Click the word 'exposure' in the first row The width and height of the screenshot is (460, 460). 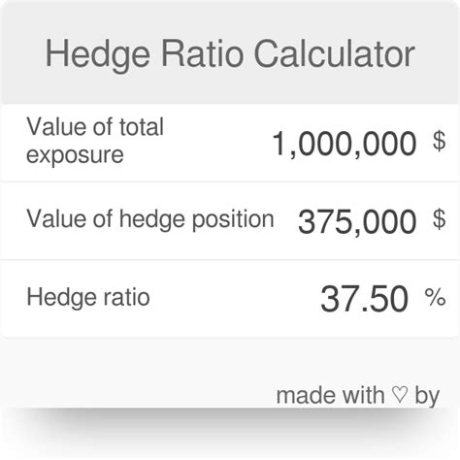[75, 155]
